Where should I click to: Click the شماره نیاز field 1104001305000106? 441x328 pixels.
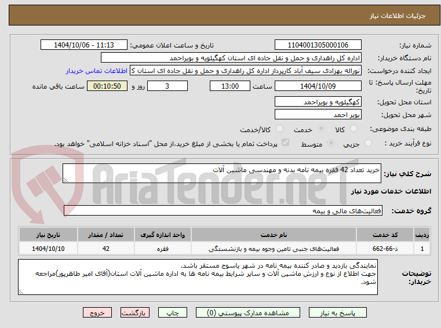[318, 45]
